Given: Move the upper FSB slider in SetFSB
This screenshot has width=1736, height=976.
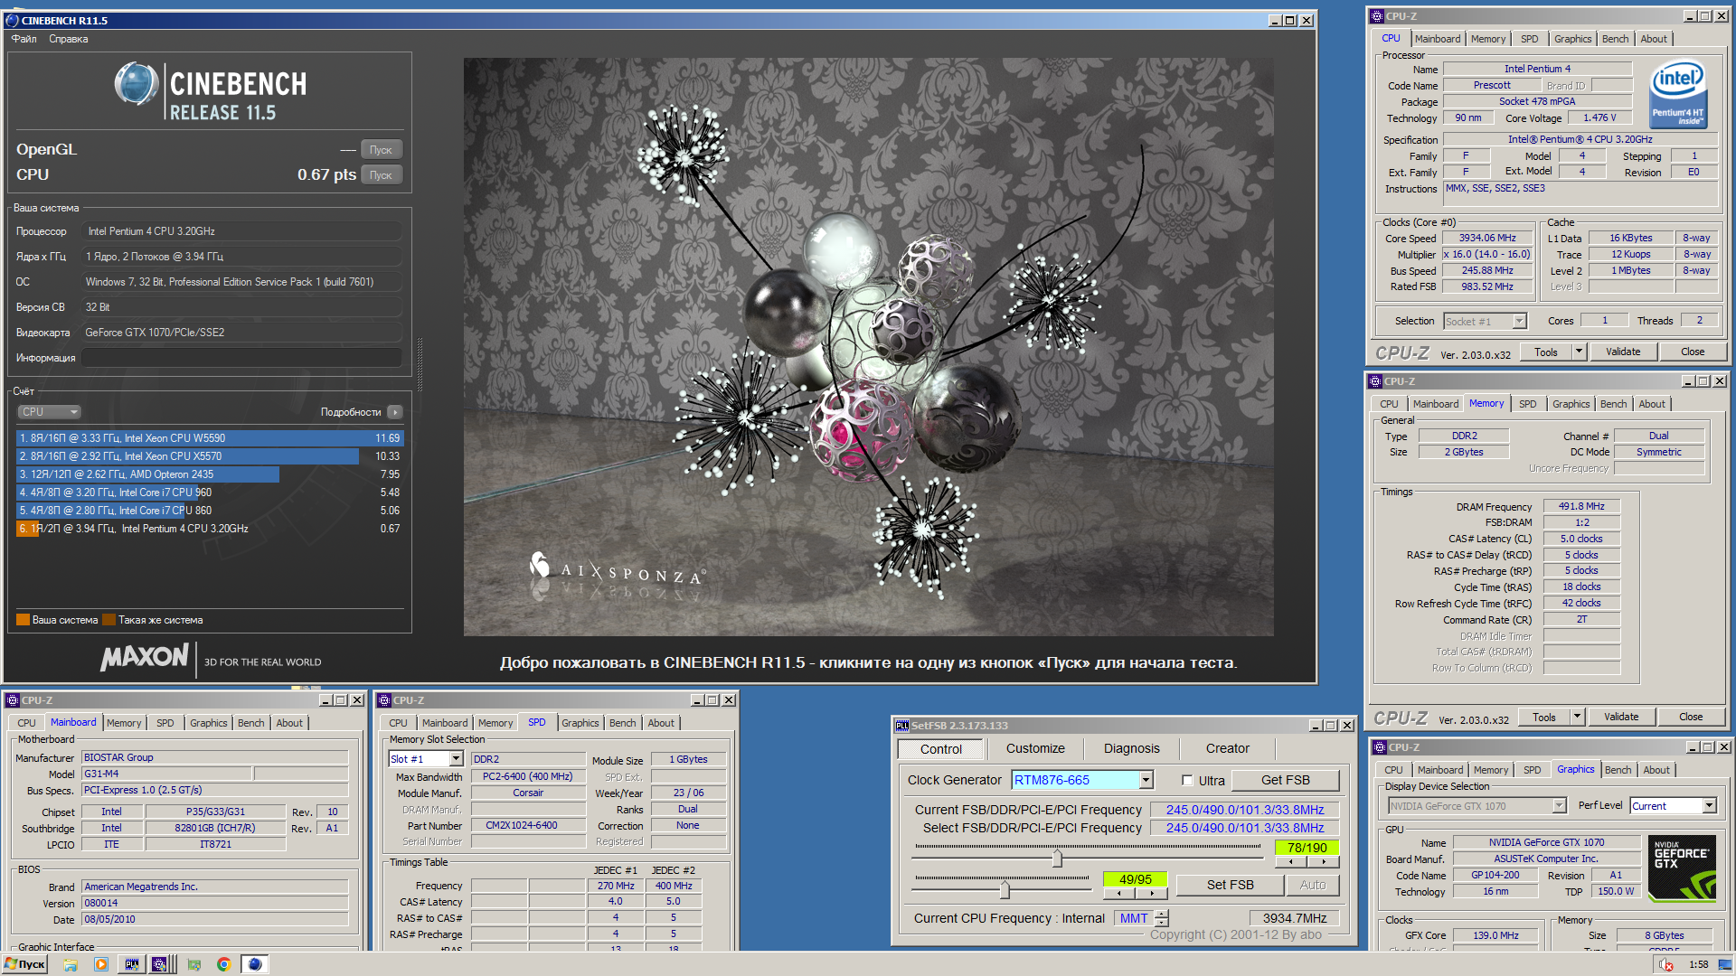Looking at the screenshot, I should [x=1056, y=858].
